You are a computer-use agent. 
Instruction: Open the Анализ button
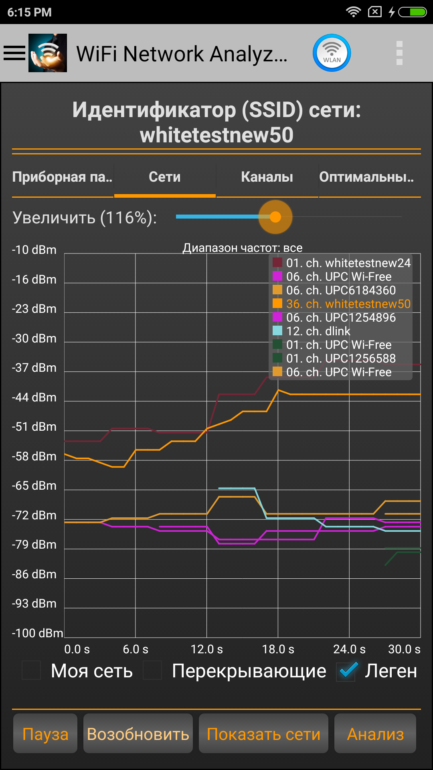click(x=375, y=734)
